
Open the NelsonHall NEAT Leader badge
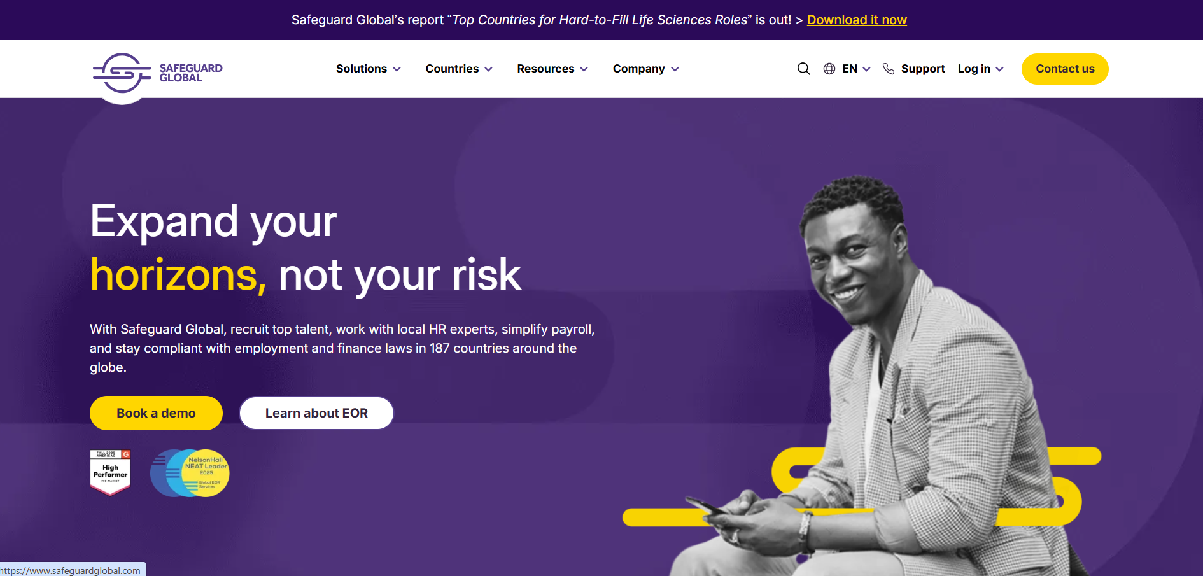pyautogui.click(x=190, y=473)
